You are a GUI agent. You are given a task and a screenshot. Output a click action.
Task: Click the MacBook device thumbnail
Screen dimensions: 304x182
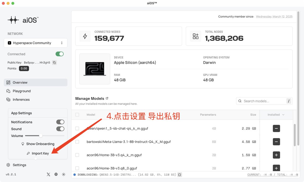(95, 69)
